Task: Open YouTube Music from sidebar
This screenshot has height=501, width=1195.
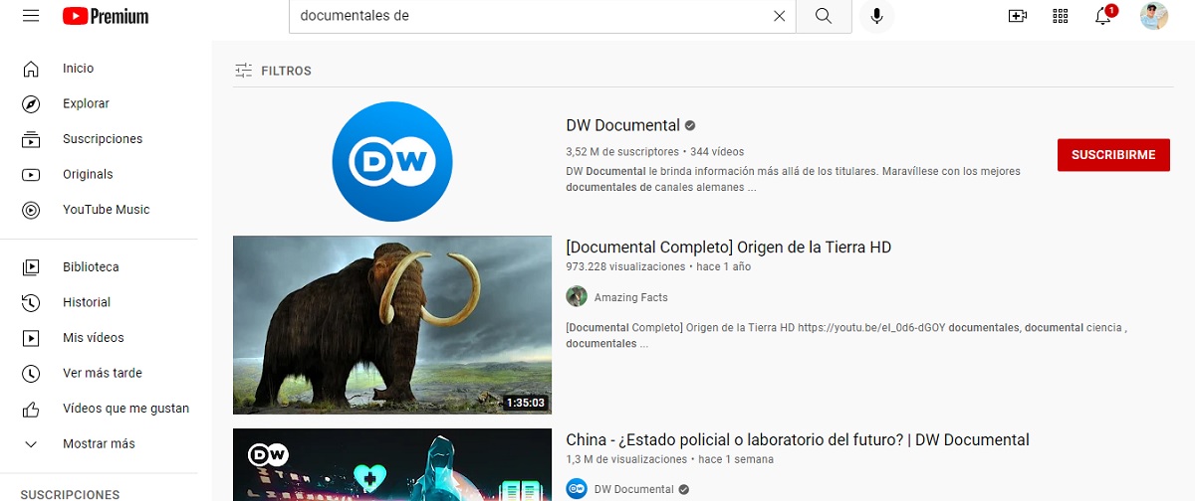Action: 106,210
